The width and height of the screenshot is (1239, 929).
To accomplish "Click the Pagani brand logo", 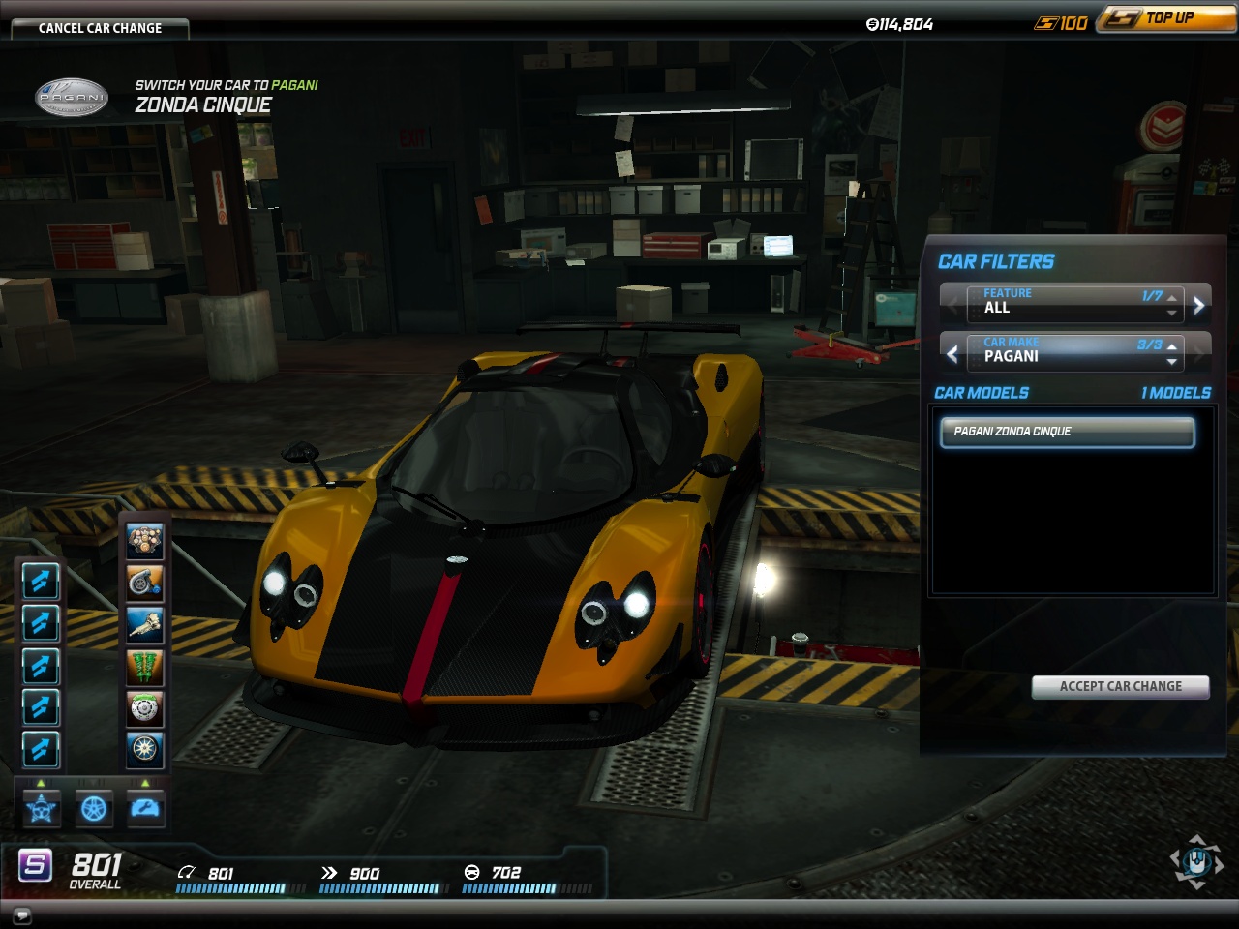I will [72, 98].
